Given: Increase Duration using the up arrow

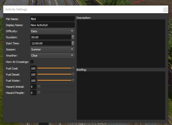Looking at the screenshot, I should point(73,36).
